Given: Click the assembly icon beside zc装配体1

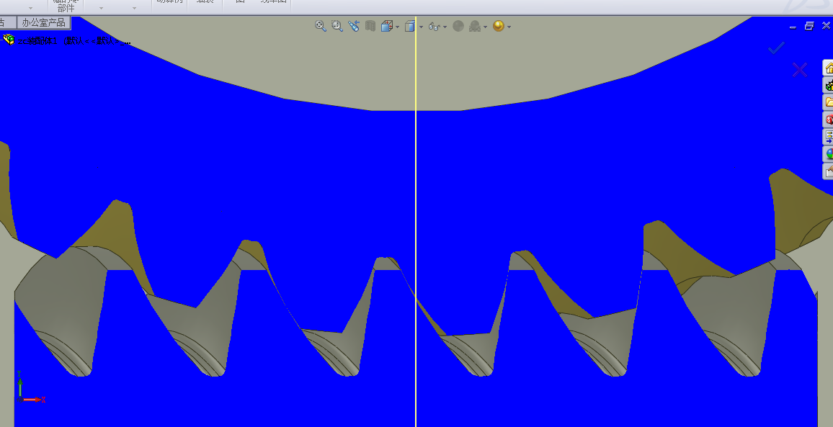Looking at the screenshot, I should coord(9,40).
